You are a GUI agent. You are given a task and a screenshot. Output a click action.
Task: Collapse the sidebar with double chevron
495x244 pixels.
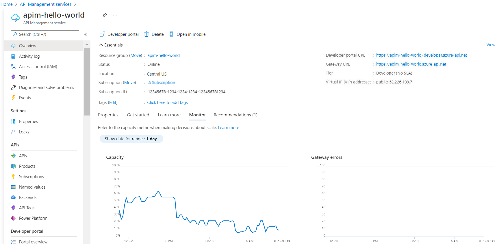click(86, 34)
